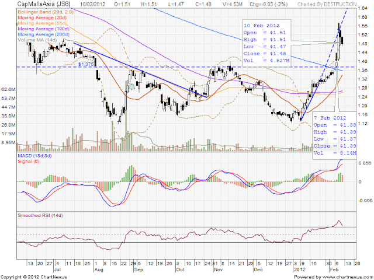The height and width of the screenshot is (280, 374).
Task: Click the H=1.51 high value in the header
Action: click(148, 4)
